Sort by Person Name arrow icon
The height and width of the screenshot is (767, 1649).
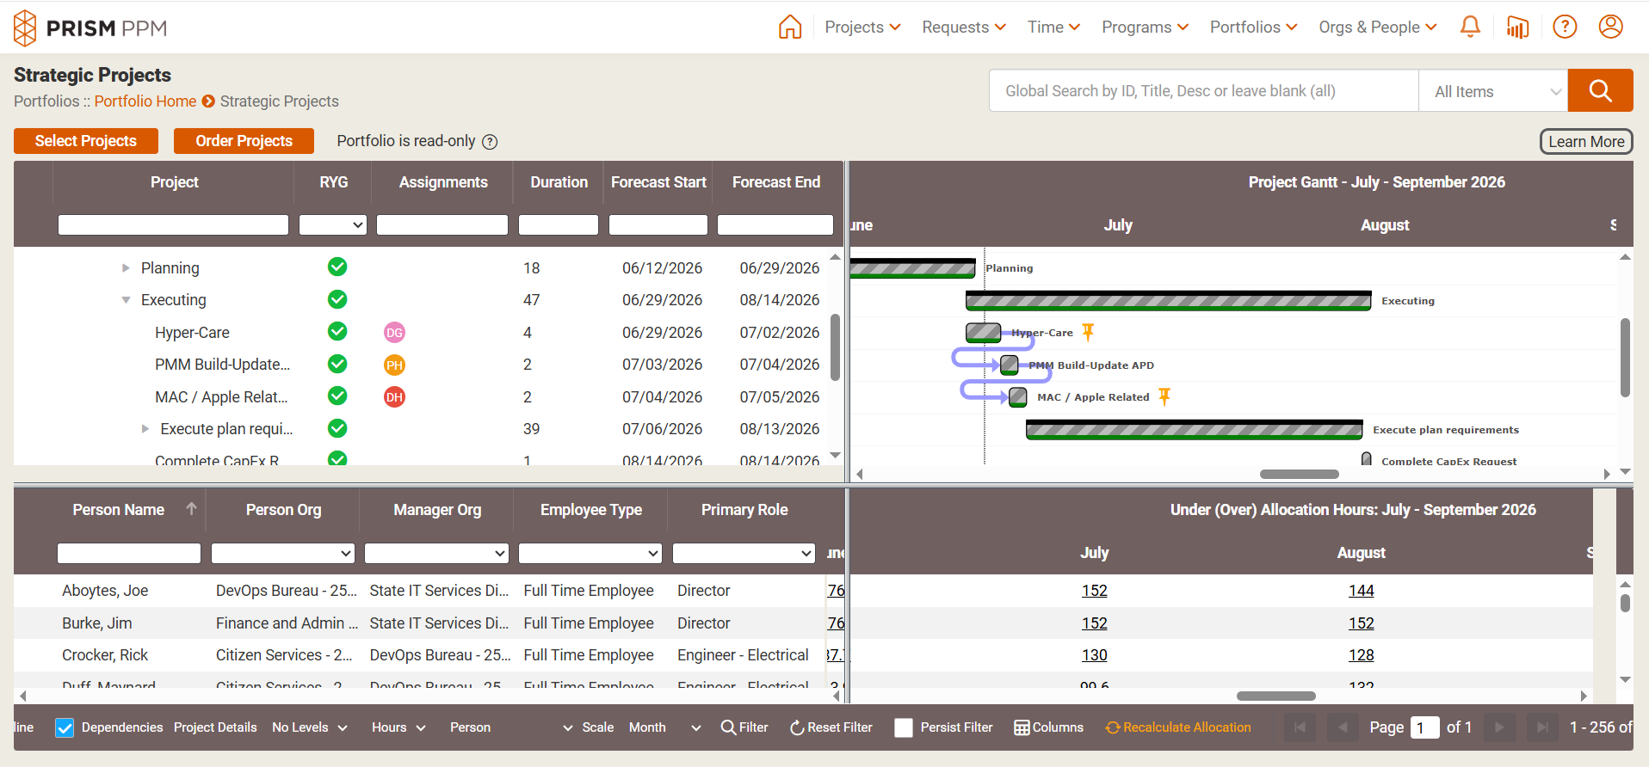click(x=191, y=509)
